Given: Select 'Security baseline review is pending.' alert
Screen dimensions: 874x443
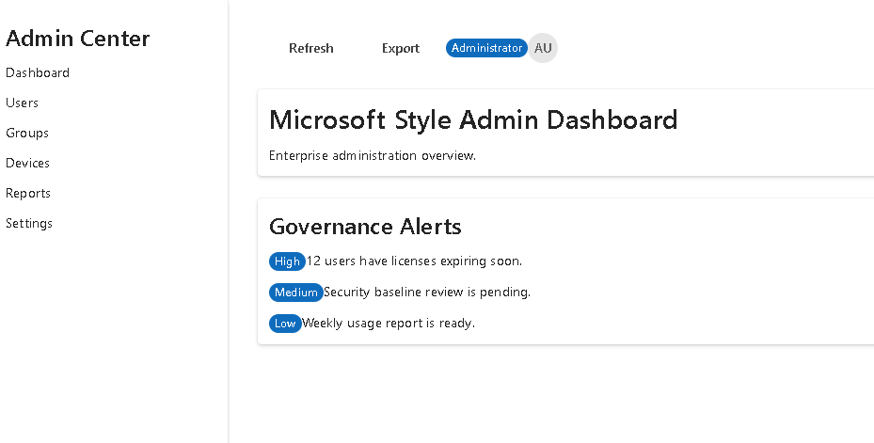Looking at the screenshot, I should [x=427, y=292].
